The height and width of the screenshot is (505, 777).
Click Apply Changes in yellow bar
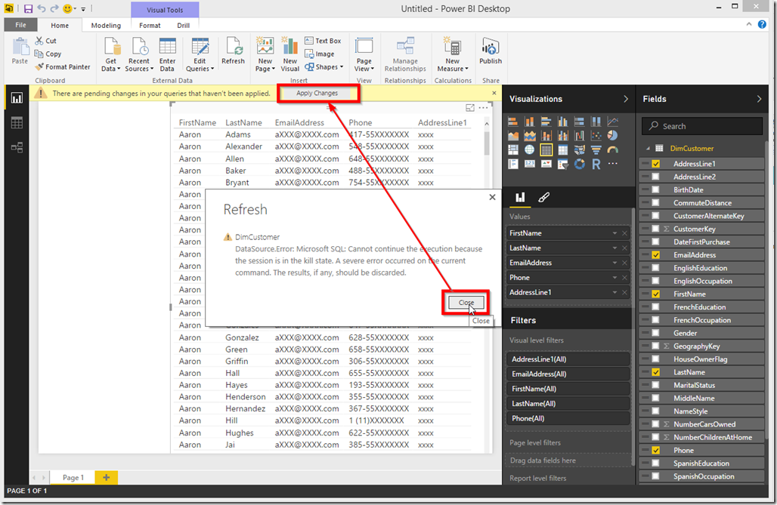point(317,94)
